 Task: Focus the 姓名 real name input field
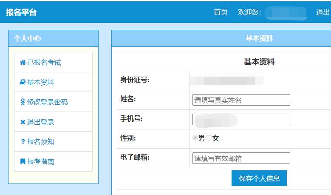coord(241,100)
